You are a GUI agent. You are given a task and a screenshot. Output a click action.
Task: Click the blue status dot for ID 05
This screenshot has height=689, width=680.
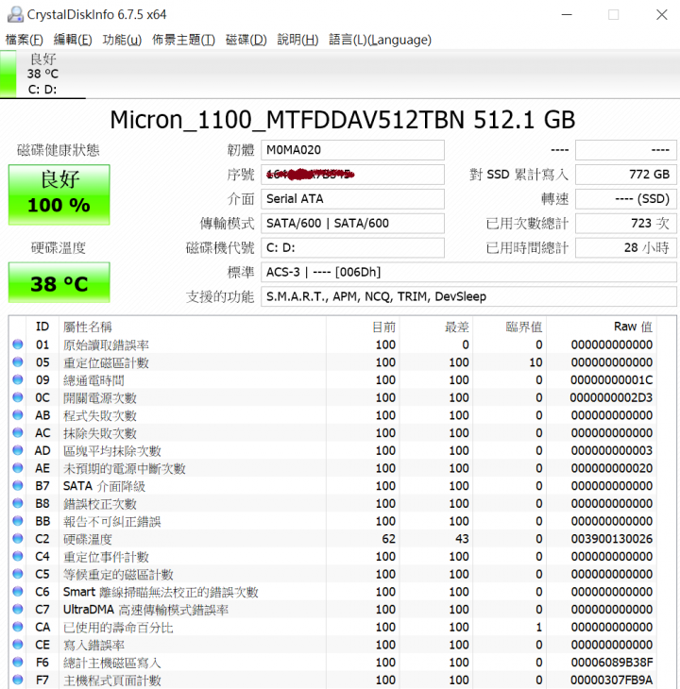(18, 362)
